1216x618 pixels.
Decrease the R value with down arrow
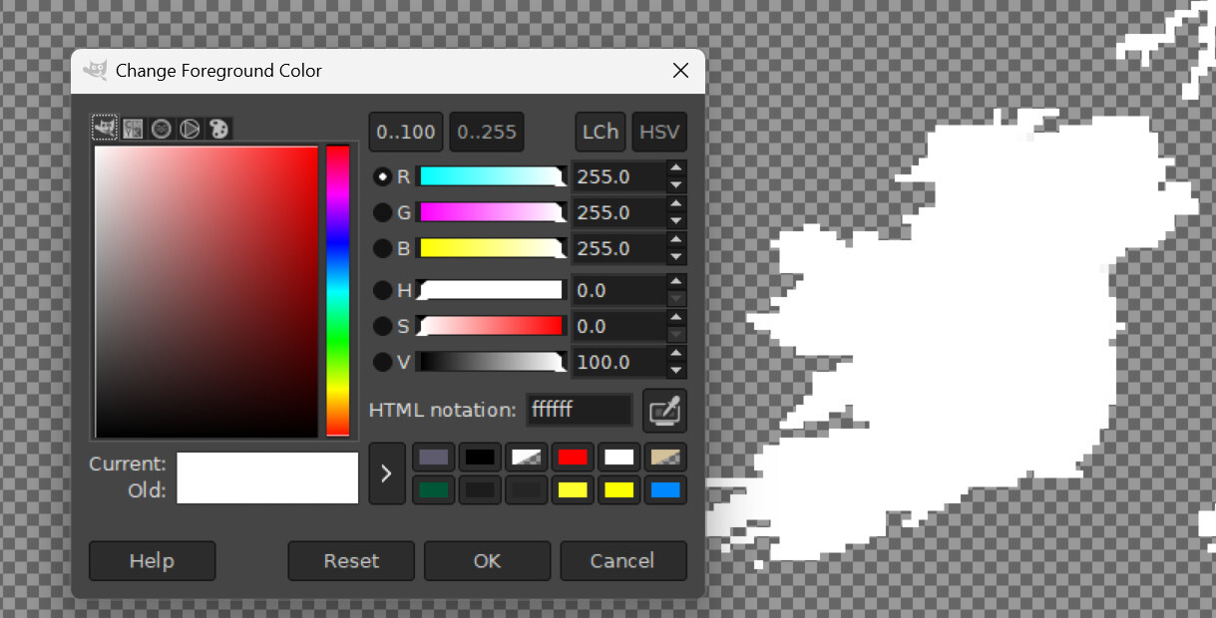tap(676, 185)
